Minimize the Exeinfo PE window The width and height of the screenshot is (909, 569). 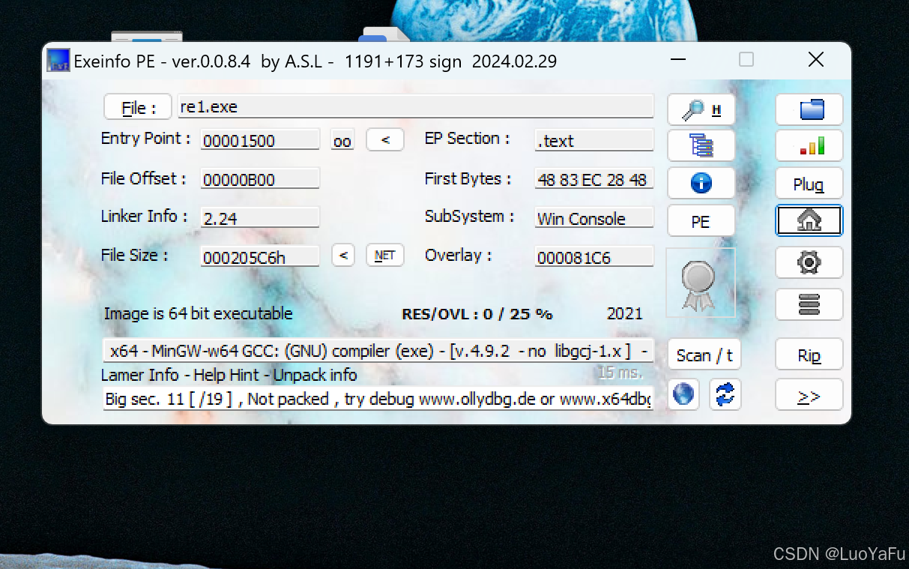pos(677,60)
